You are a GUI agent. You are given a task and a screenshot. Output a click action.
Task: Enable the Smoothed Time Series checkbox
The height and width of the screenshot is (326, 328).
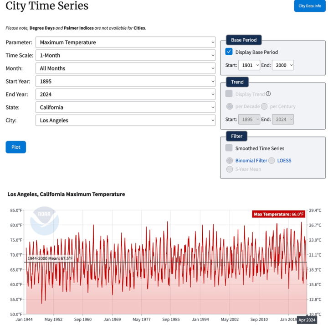pos(229,148)
